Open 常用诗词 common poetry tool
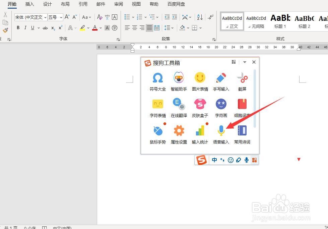328x229 pixels. [x=242, y=134]
